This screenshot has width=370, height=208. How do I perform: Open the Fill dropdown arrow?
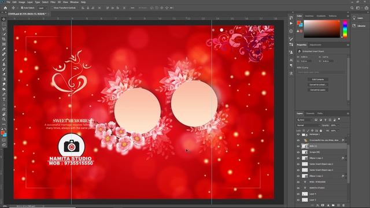click(x=338, y=131)
